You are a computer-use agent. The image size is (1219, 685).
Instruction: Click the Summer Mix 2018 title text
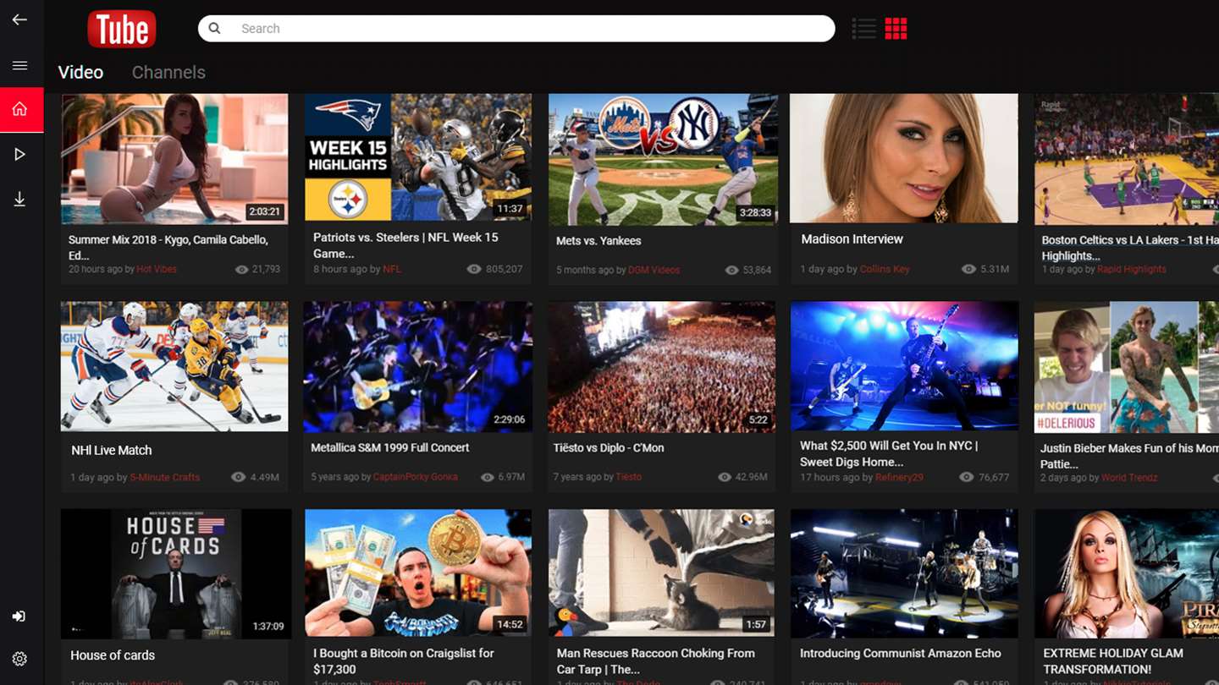[168, 247]
